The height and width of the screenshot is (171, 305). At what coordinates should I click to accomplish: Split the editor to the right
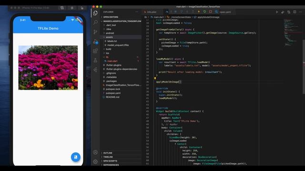coord(295,12)
